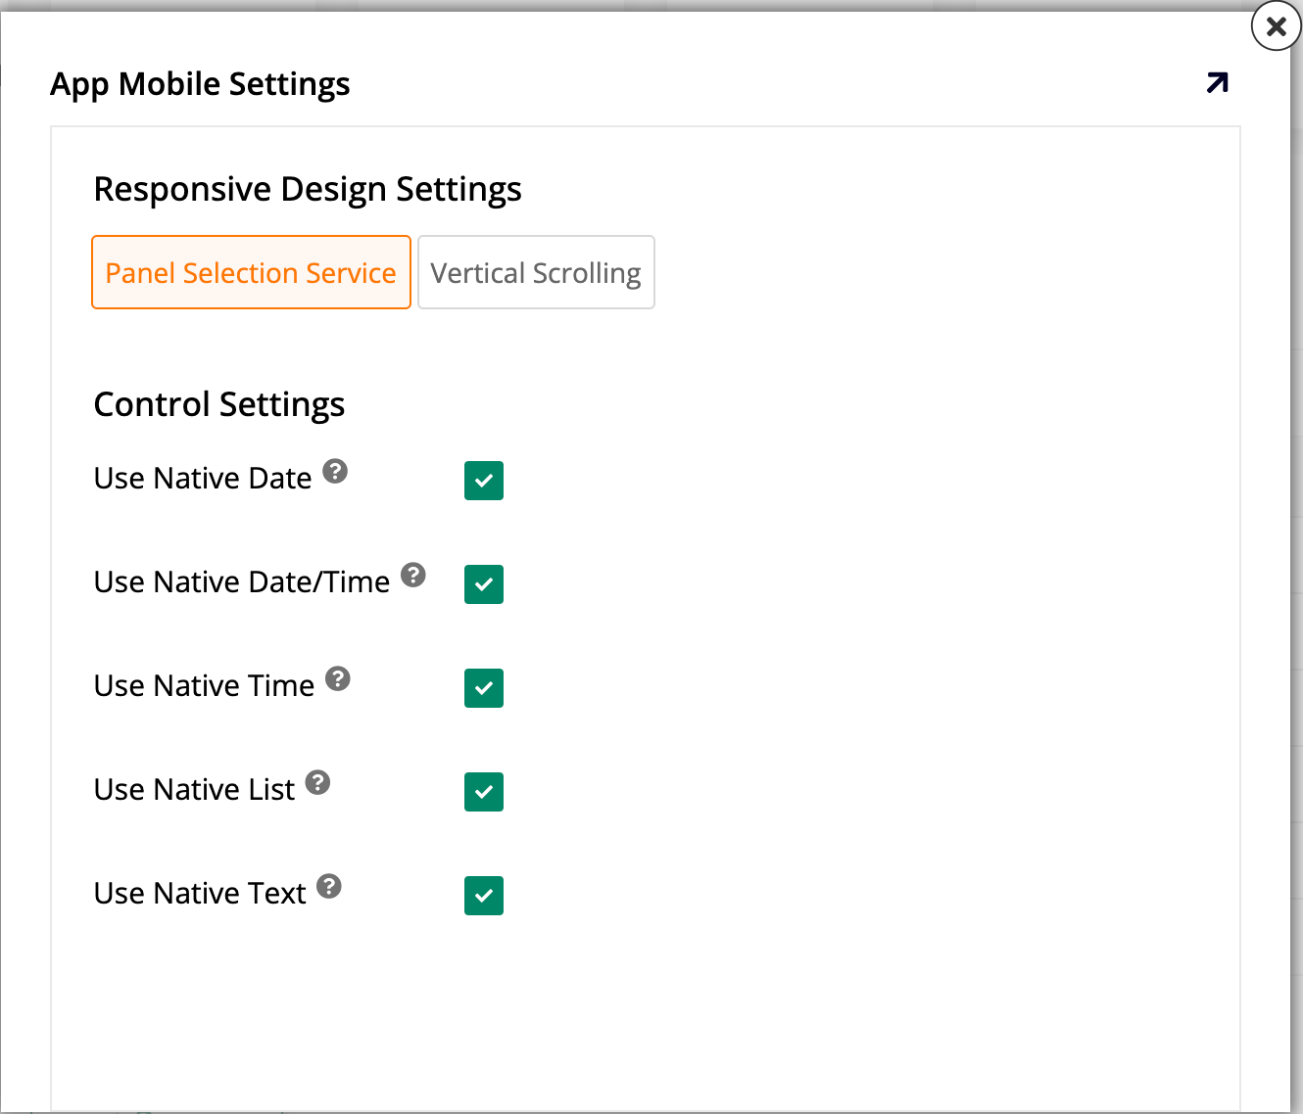Viewport: 1303px width, 1114px height.
Task: Click the "Responsive Design Settings" heading
Action: click(x=307, y=189)
